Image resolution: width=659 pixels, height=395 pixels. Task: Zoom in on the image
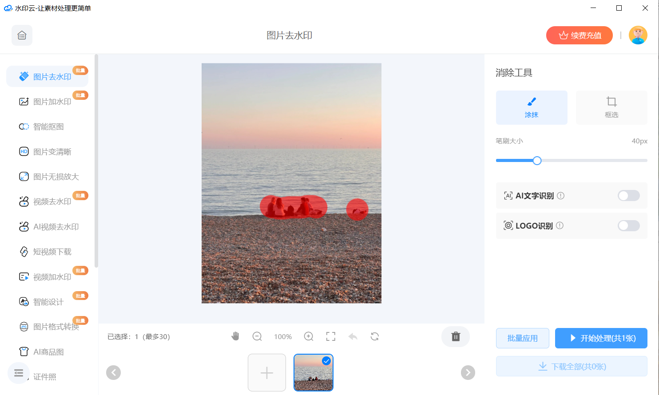click(309, 336)
